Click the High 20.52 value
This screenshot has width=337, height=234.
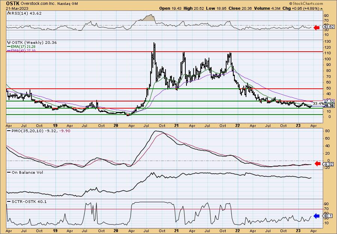pyautogui.click(x=194, y=8)
